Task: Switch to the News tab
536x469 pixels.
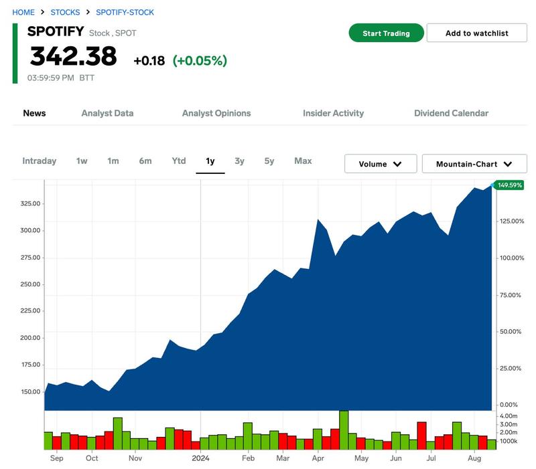Action: click(34, 113)
